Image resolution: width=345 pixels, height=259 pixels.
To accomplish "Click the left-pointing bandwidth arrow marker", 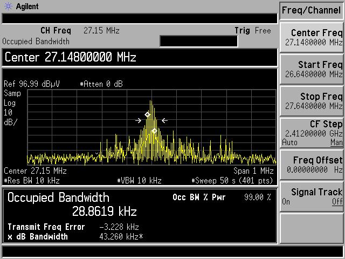I will pos(164,121).
